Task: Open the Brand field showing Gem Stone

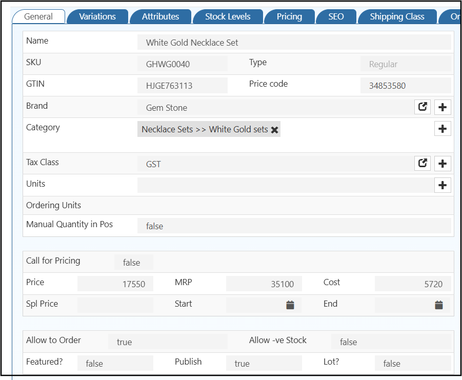Action: pyautogui.click(x=275, y=108)
